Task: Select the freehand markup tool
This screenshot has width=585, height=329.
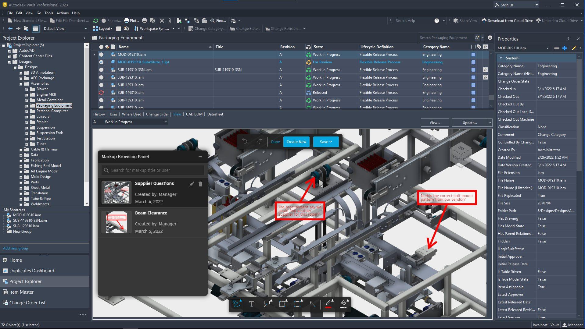Action: click(x=236, y=304)
